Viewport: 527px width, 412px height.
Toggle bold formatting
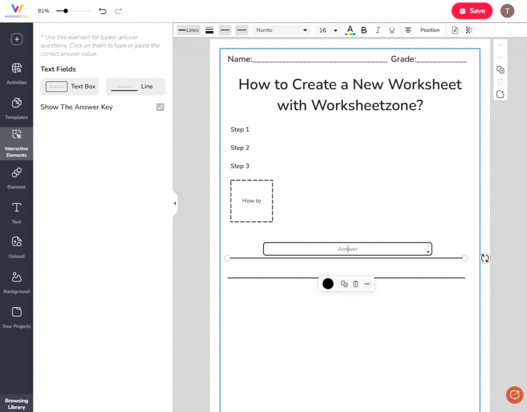[x=364, y=30]
